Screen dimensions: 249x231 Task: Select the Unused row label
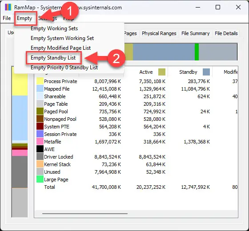point(52,172)
